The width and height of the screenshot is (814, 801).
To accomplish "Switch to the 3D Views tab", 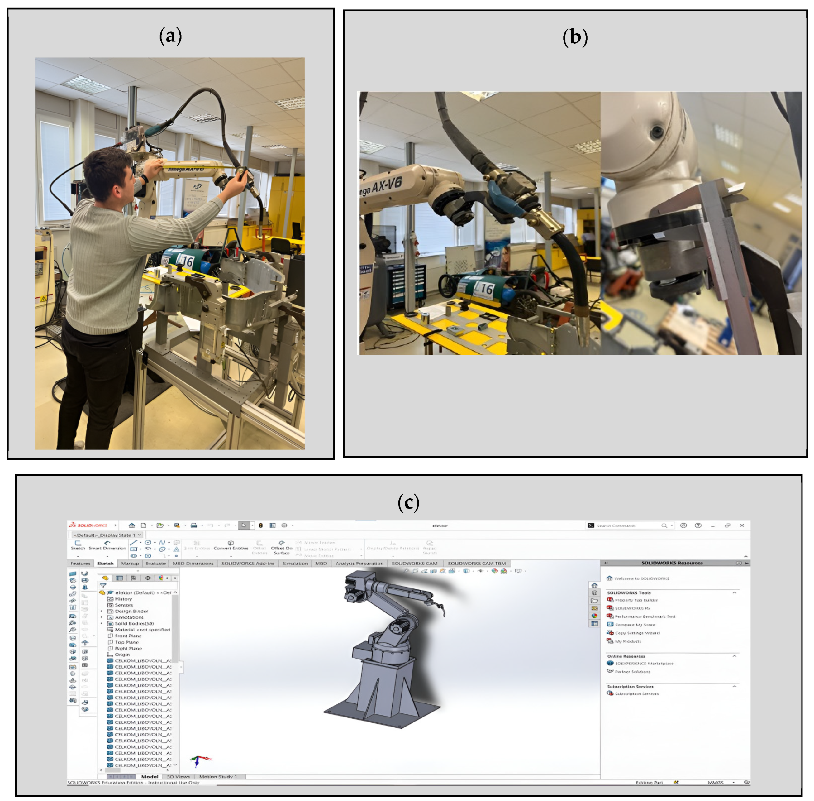I will click(178, 777).
